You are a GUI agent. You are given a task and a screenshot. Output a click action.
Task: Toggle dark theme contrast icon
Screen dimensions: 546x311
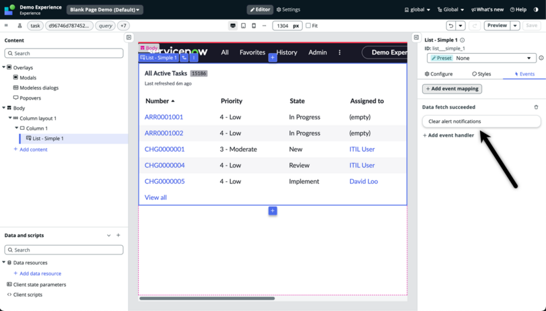pyautogui.click(x=536, y=9)
